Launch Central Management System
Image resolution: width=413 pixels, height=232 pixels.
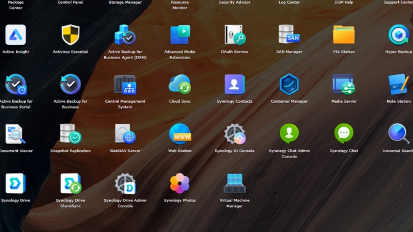click(125, 84)
